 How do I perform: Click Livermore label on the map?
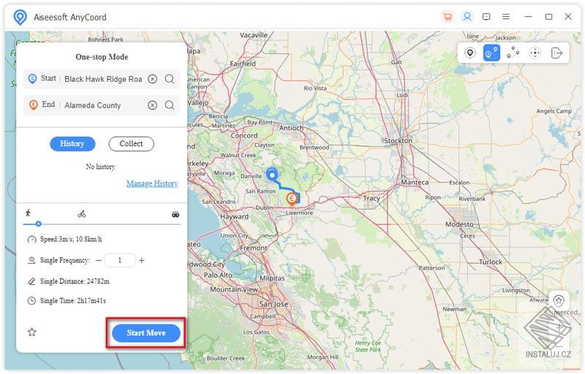(x=299, y=213)
